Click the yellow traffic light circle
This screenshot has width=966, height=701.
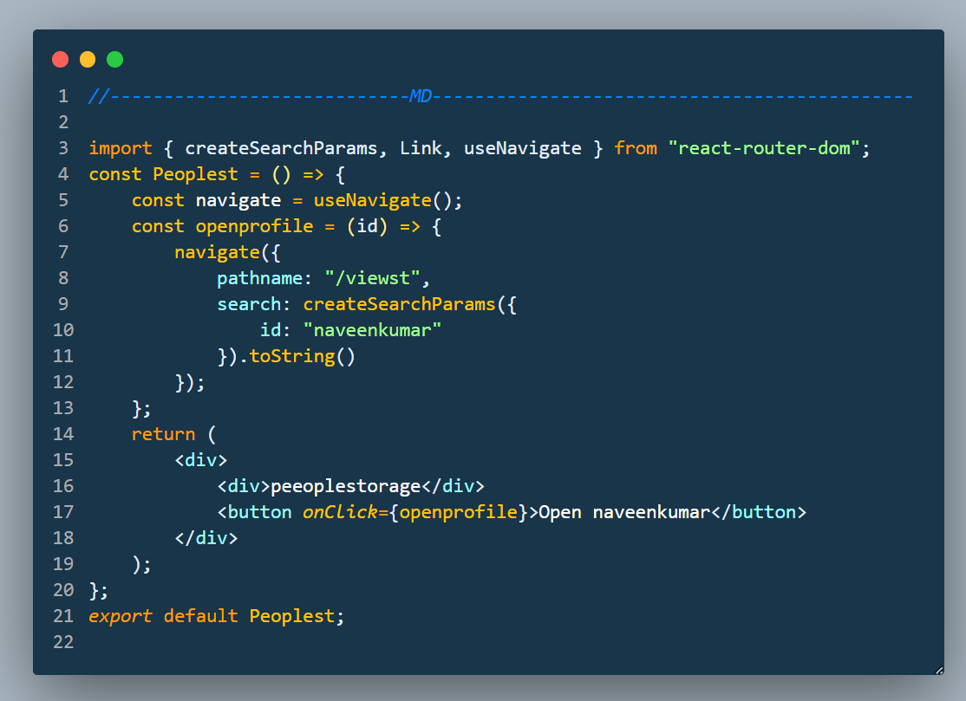(87, 59)
